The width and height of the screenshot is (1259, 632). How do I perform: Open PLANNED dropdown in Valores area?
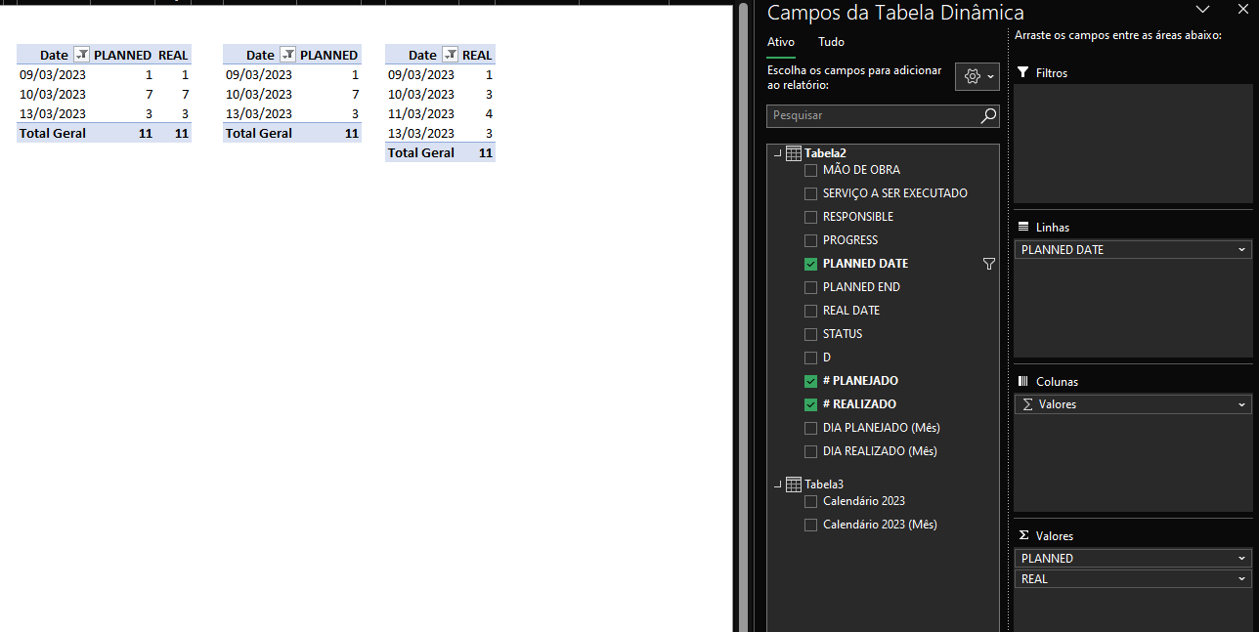tap(1242, 559)
